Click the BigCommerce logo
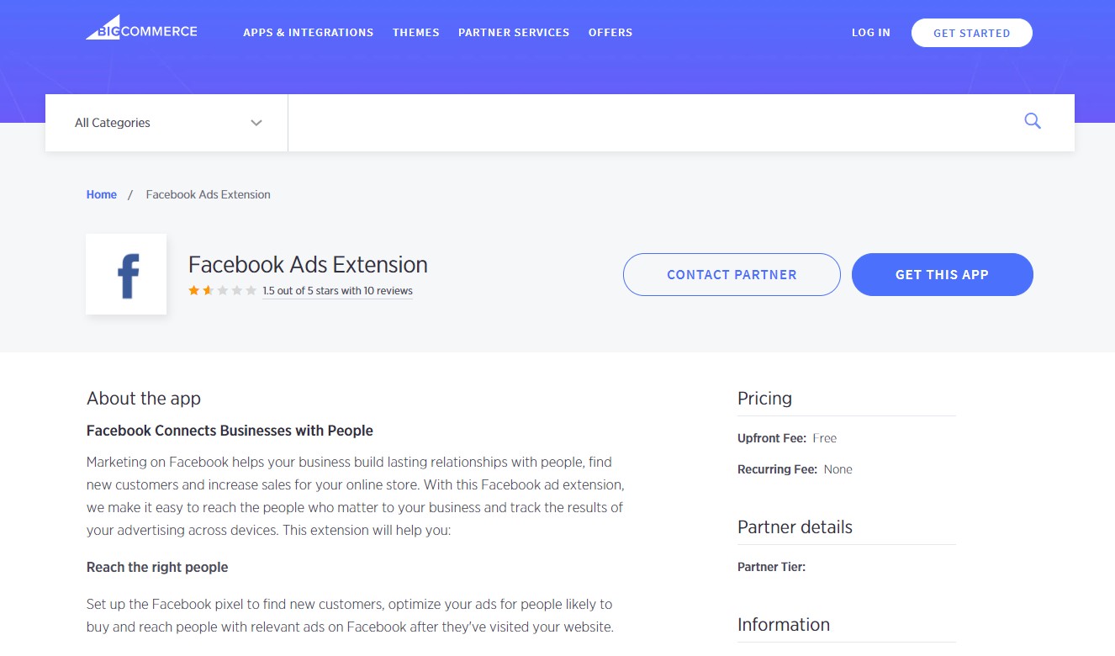This screenshot has height=656, width=1115. click(141, 29)
